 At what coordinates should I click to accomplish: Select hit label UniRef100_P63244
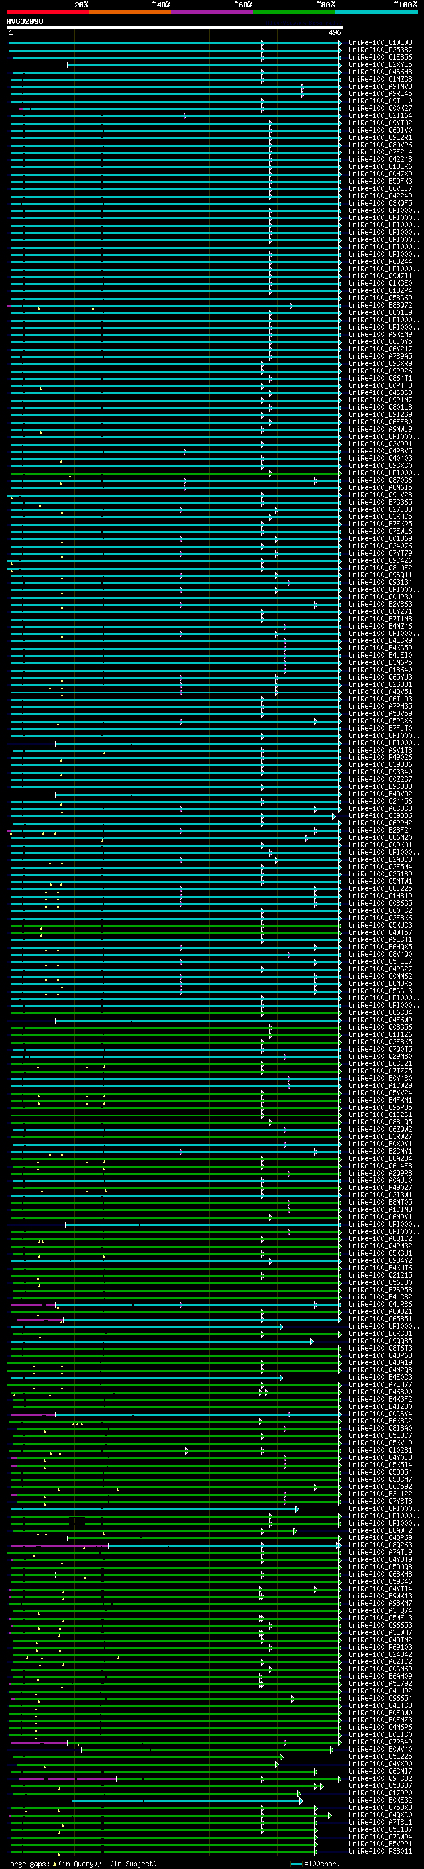tap(380, 261)
